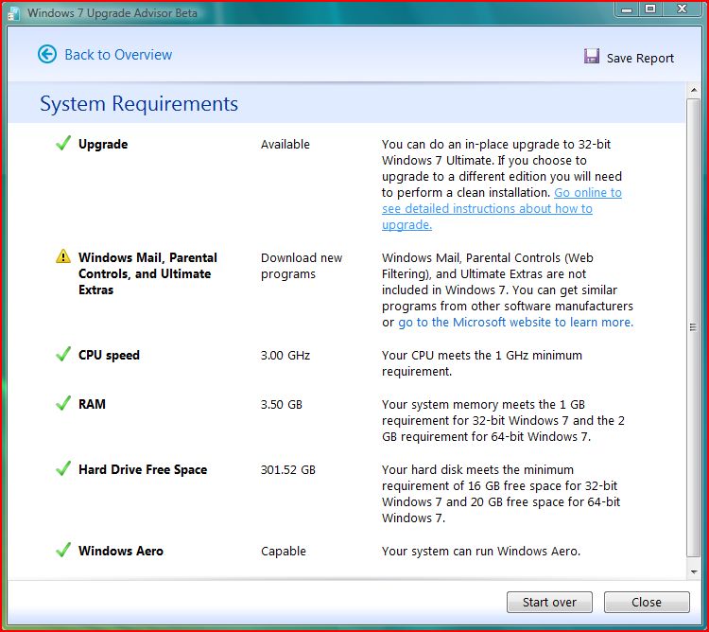Click the green checkmark beside Upgrade

[63, 143]
